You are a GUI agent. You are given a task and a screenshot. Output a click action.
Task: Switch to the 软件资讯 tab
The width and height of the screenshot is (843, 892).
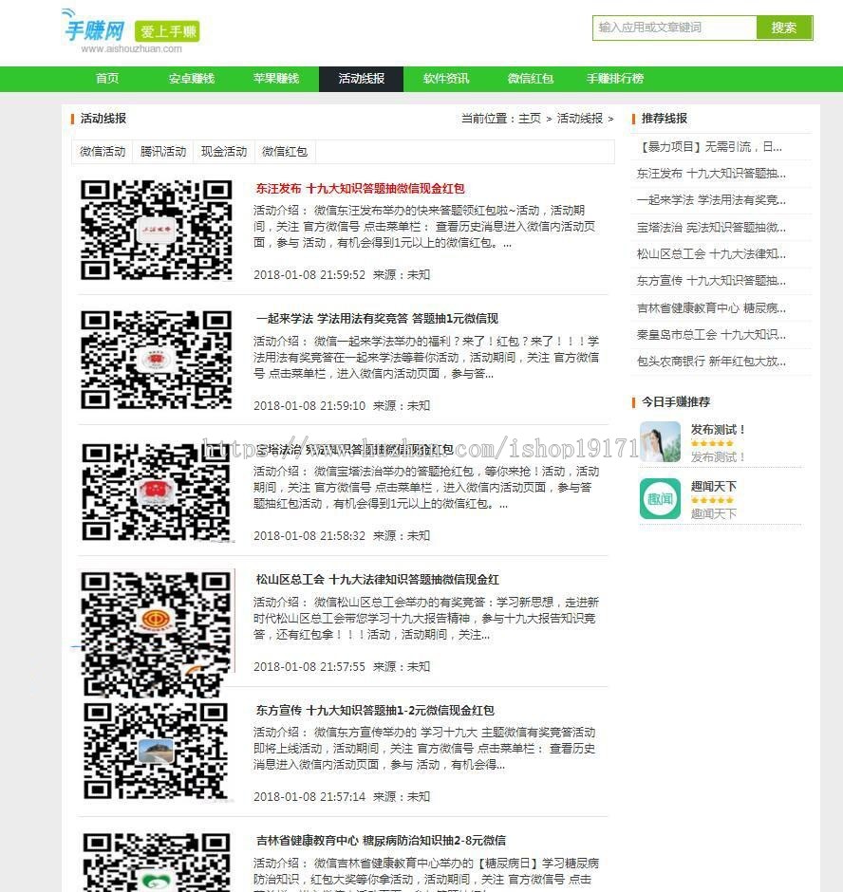pyautogui.click(x=445, y=79)
